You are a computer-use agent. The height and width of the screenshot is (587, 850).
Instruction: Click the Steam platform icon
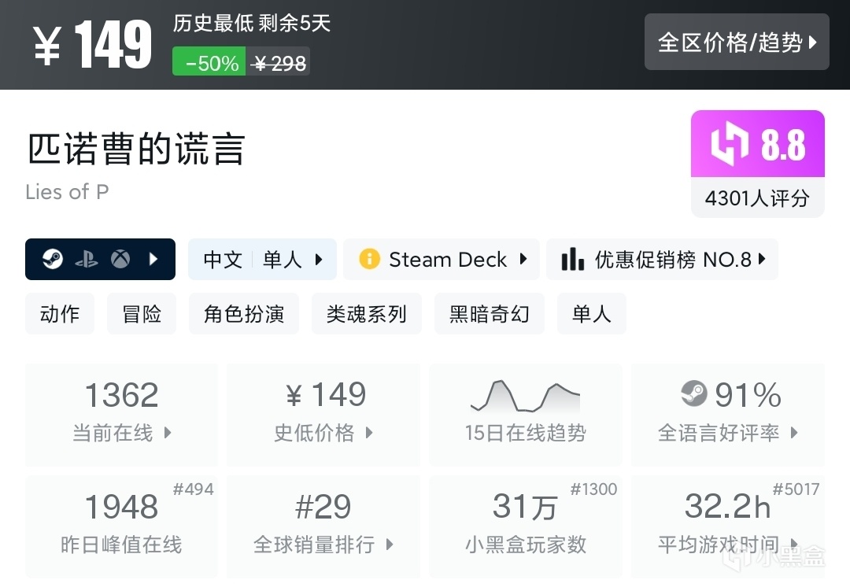[x=53, y=259]
